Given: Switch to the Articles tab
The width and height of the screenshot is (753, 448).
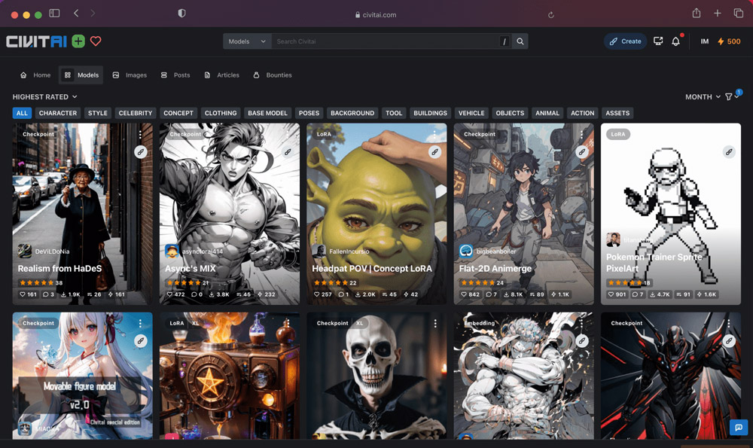Looking at the screenshot, I should 222,75.
